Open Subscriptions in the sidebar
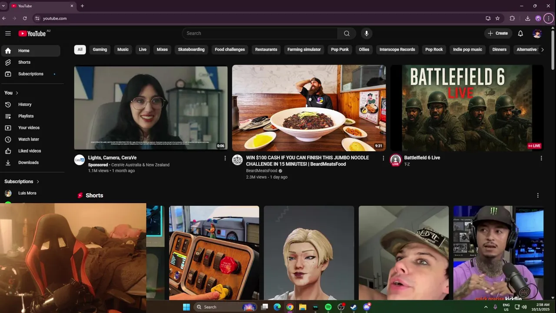 (30, 74)
